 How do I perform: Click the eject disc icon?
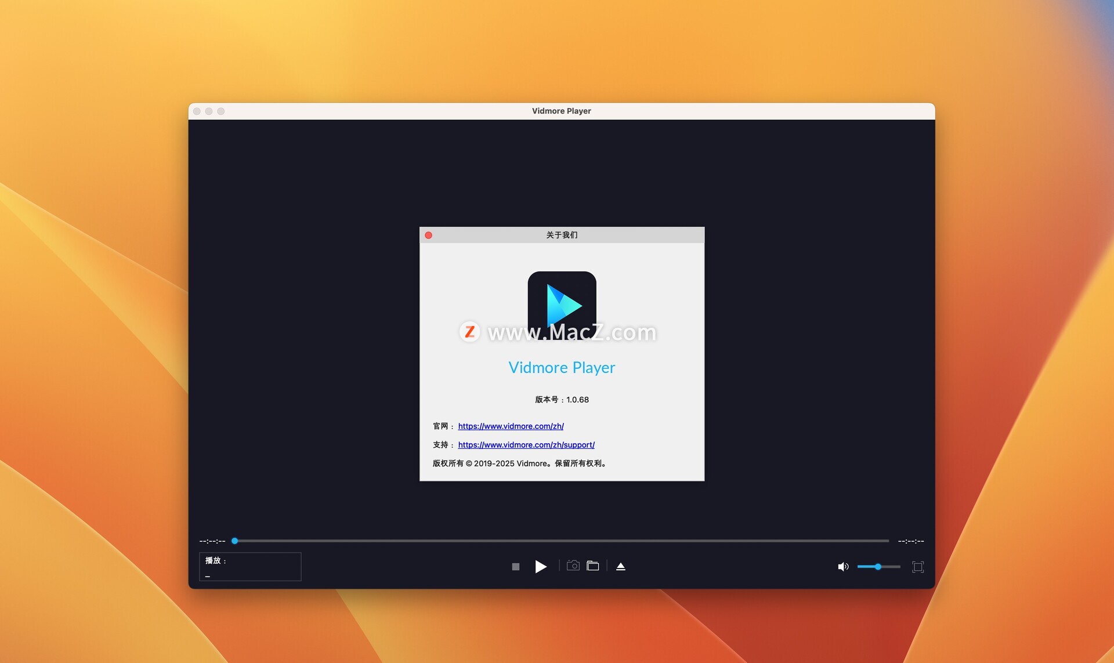(621, 566)
